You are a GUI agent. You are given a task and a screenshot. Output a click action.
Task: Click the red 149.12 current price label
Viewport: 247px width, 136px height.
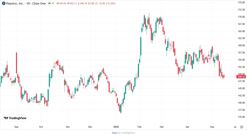tap(241, 77)
